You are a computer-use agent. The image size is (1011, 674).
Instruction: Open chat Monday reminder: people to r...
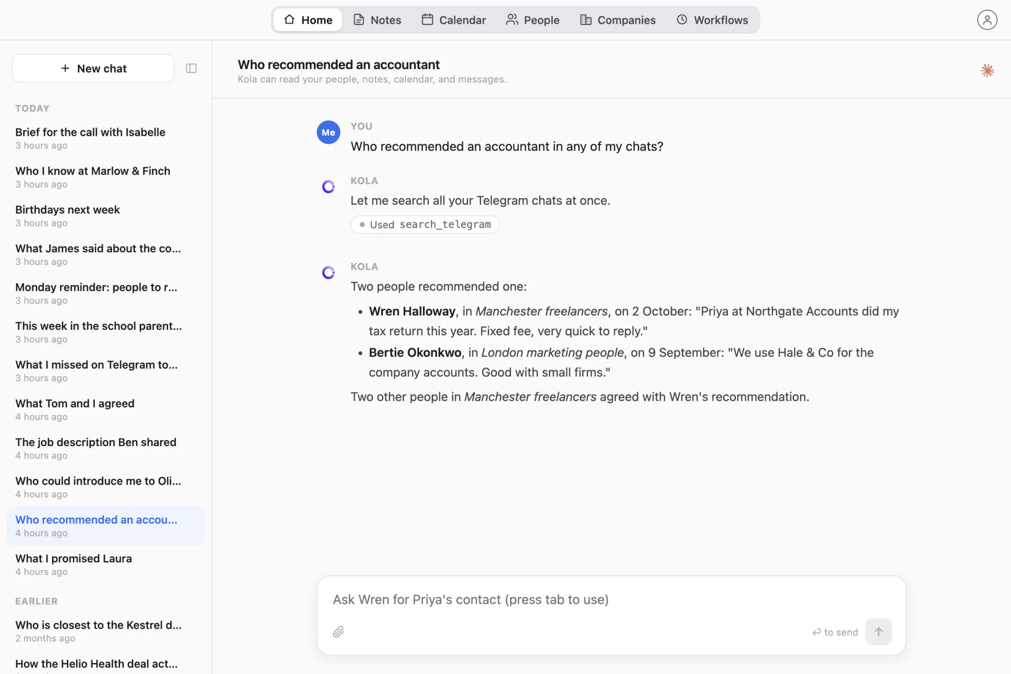105,293
